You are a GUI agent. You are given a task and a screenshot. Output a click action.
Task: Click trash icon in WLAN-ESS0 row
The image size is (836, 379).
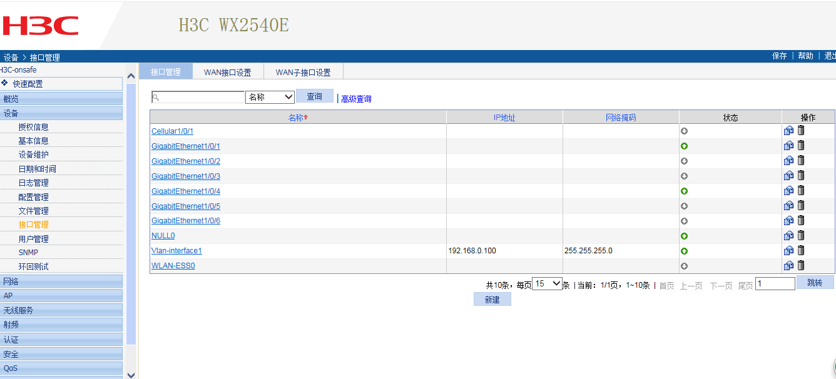pyautogui.click(x=801, y=265)
